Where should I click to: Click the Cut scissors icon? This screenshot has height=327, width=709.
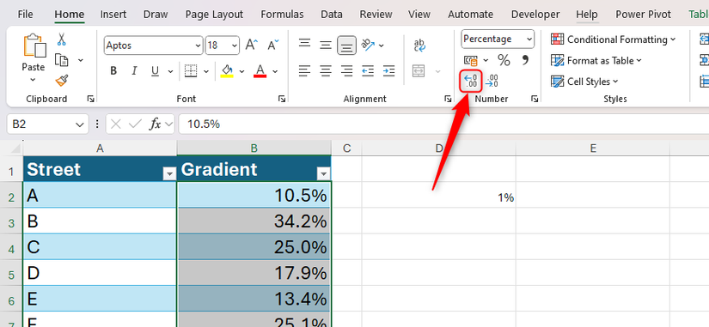pos(62,39)
